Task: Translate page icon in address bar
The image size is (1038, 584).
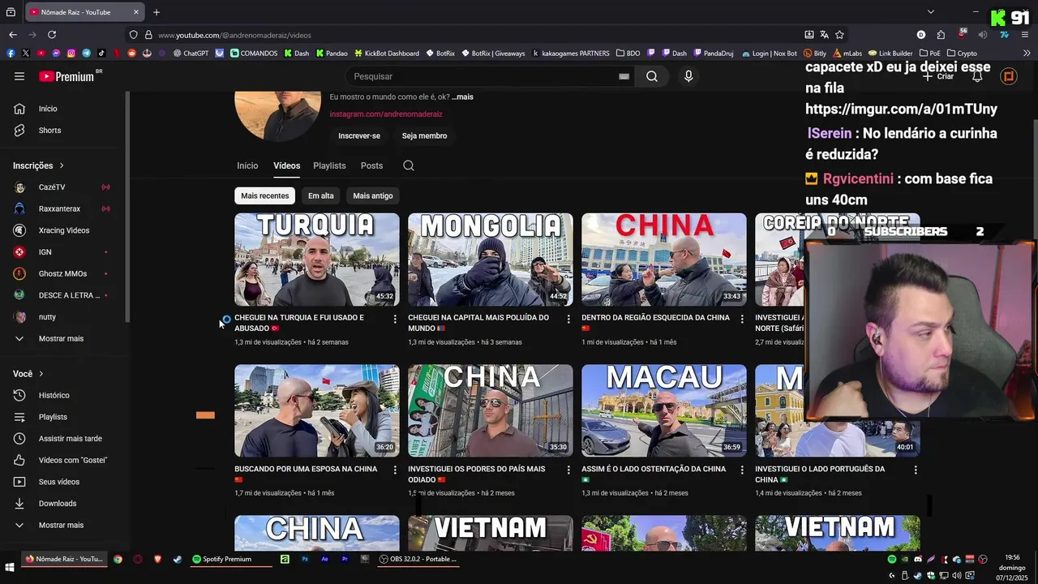Action: coord(824,35)
